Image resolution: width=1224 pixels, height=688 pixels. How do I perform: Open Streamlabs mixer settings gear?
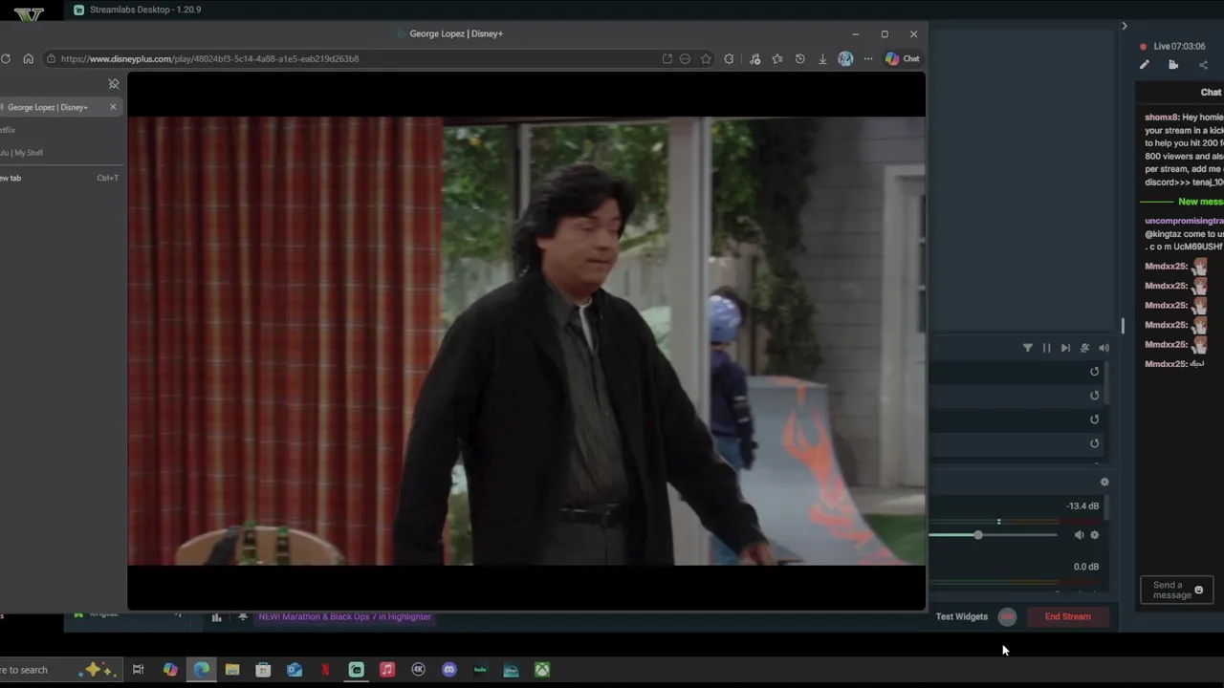1104,483
